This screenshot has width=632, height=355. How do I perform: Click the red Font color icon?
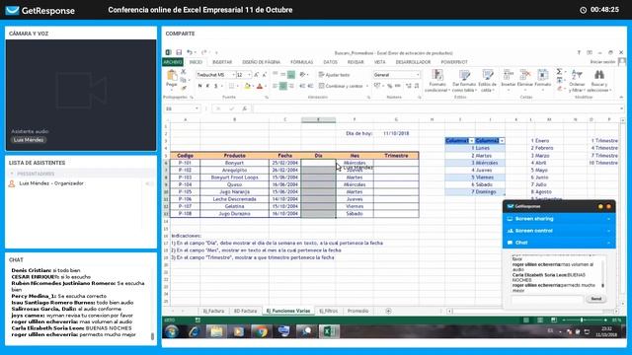[260, 86]
